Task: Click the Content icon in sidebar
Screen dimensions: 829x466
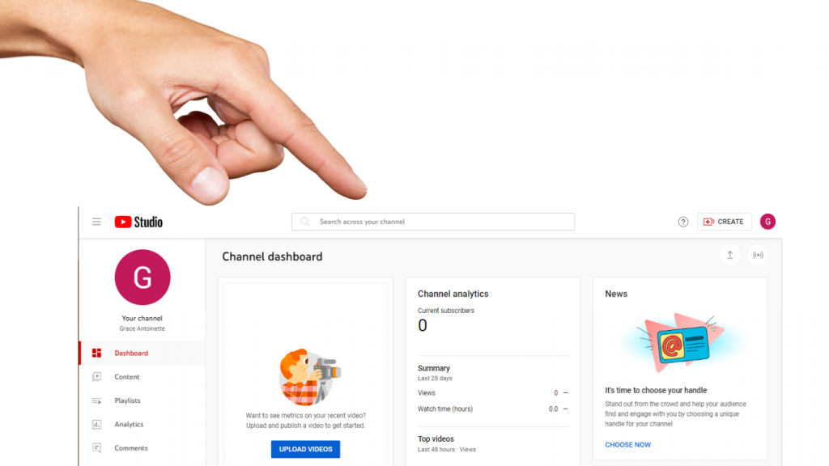Action: click(x=97, y=377)
